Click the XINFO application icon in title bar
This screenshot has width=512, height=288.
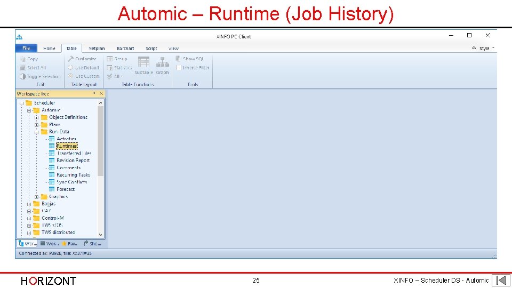click(19, 37)
